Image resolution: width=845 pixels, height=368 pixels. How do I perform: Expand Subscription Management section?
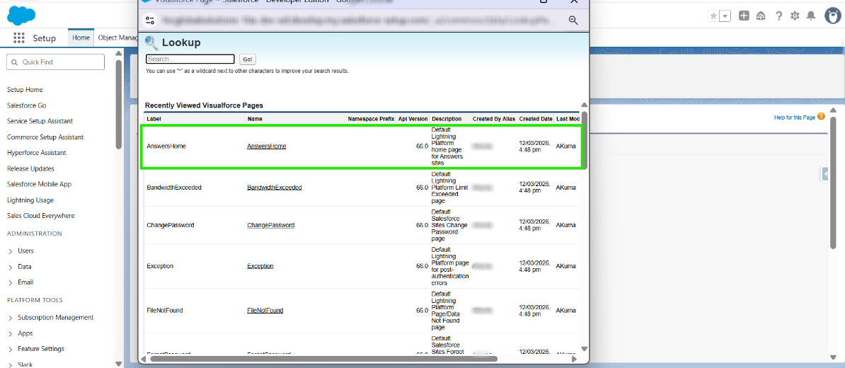11,317
